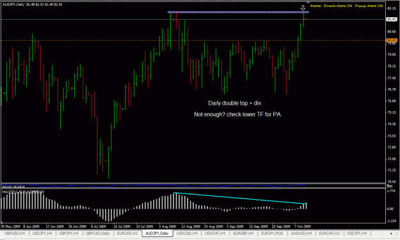Switch to the GBPCAD,Daily tab

coord(98,233)
